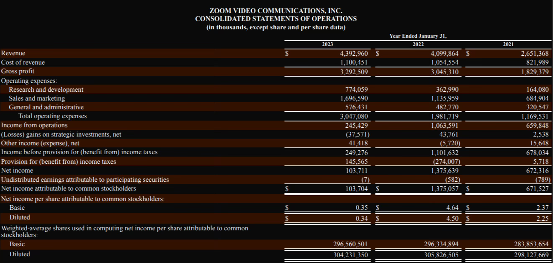This screenshot has width=553, height=263.
Task: Click 'Provision for (benefit from) income taxes' label
Action: click(59, 161)
